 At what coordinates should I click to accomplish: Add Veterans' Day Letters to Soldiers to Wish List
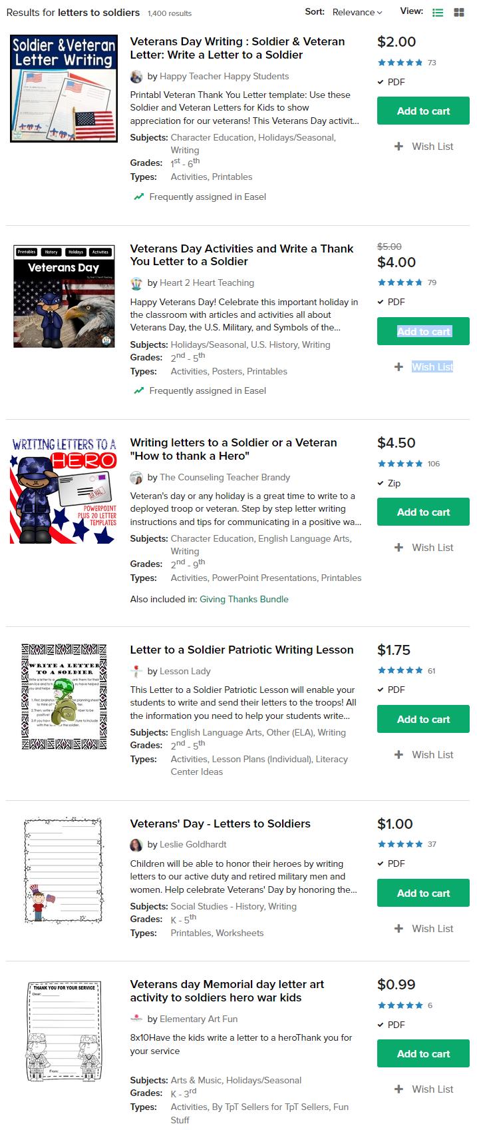(x=424, y=929)
